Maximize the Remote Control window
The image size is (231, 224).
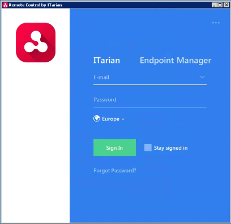point(220,5)
